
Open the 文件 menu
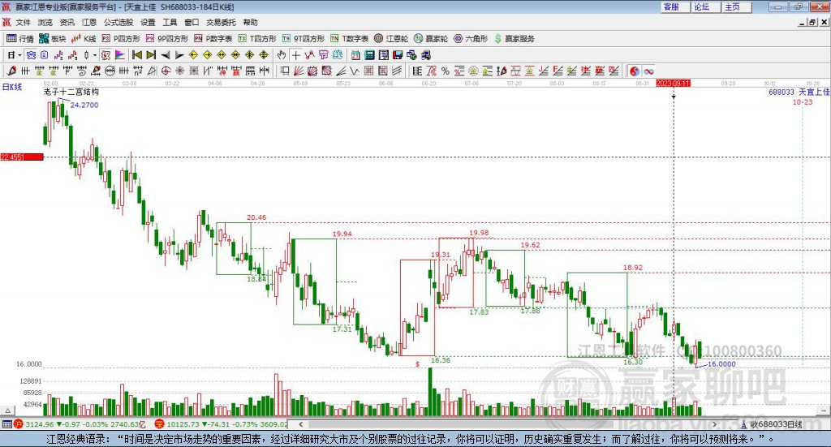(x=23, y=22)
